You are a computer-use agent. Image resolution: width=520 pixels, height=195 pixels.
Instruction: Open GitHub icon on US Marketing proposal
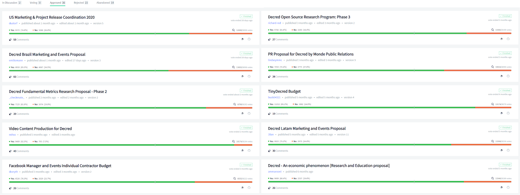(249, 39)
